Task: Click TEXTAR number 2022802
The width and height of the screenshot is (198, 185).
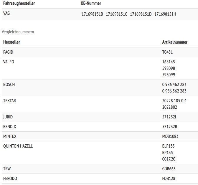Action: click(169, 107)
